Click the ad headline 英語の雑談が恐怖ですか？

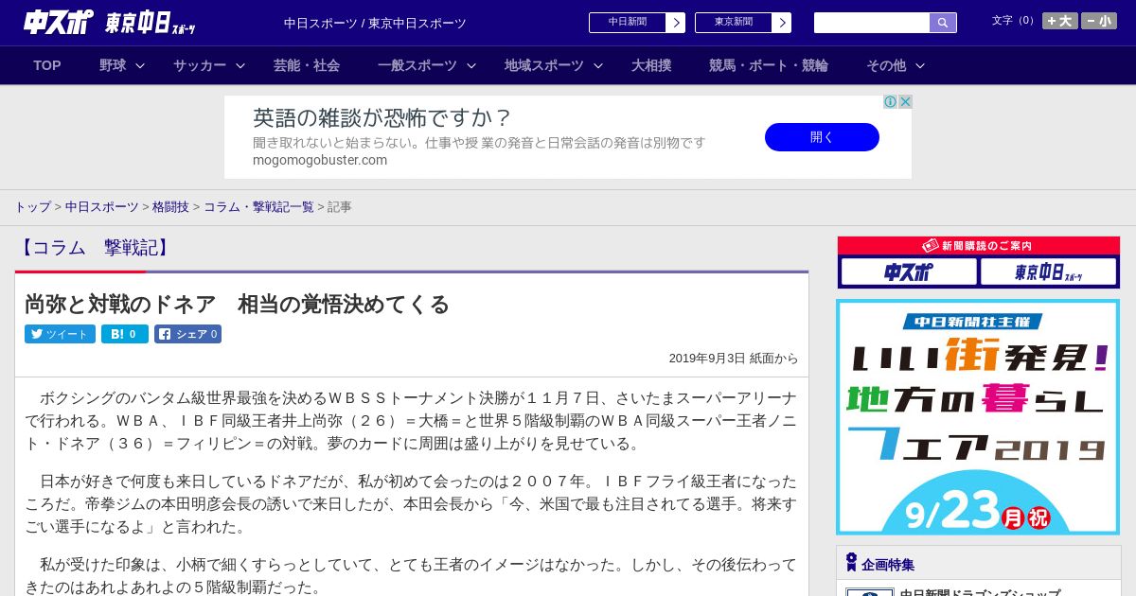click(x=382, y=117)
